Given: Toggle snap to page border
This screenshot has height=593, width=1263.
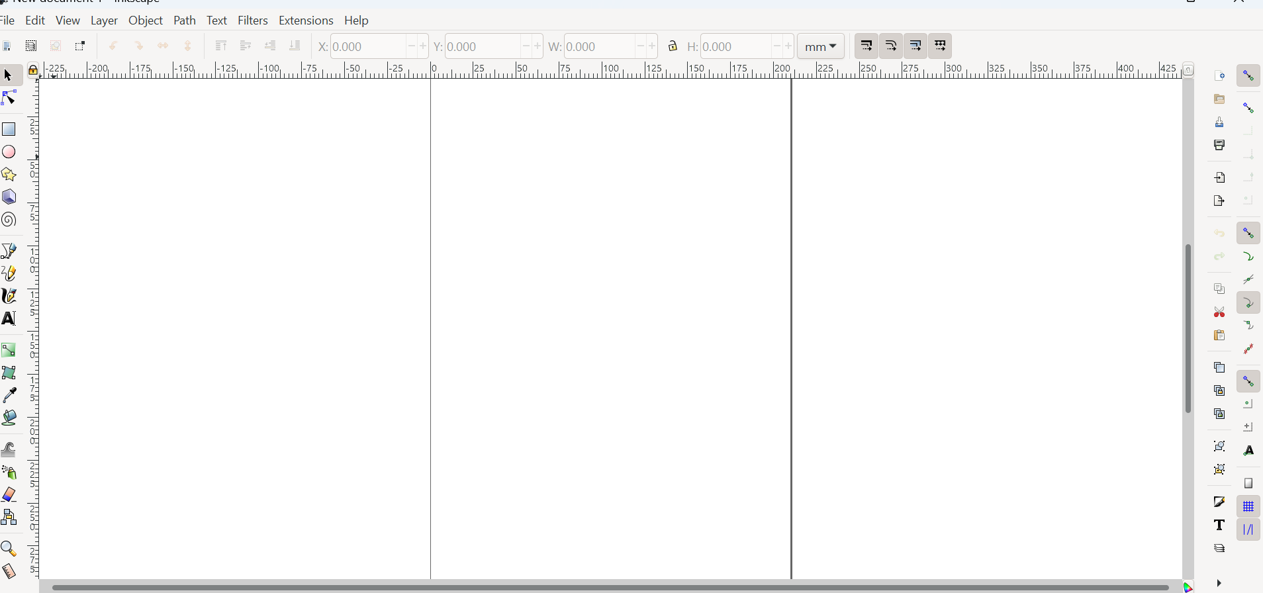Looking at the screenshot, I should coord(1248,484).
